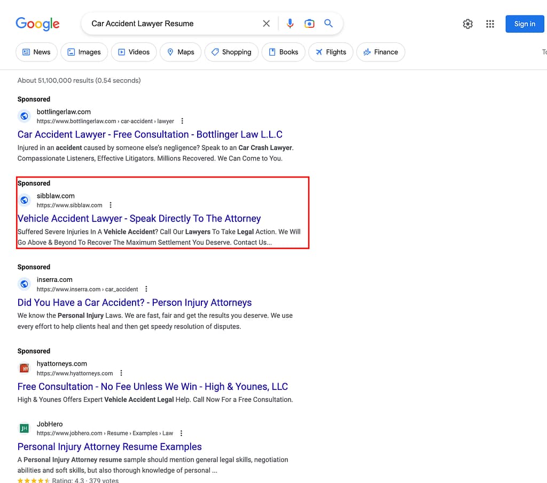Image resolution: width=547 pixels, height=483 pixels.
Task: Click the inserra.com car_accident URL
Action: click(x=87, y=289)
